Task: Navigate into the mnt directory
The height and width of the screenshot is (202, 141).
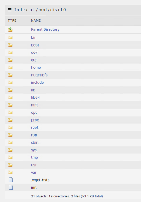Action: coord(34,105)
